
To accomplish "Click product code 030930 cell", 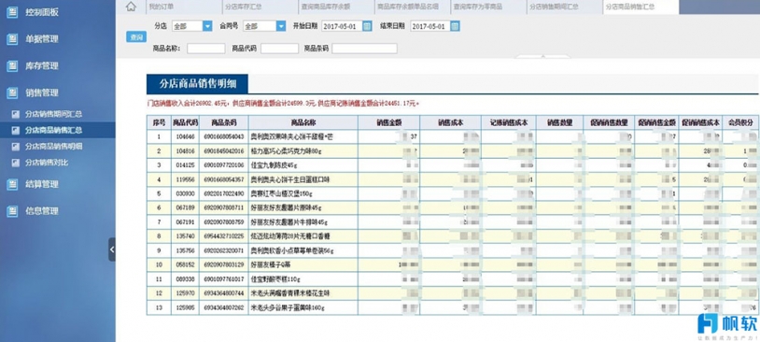I will [185, 194].
